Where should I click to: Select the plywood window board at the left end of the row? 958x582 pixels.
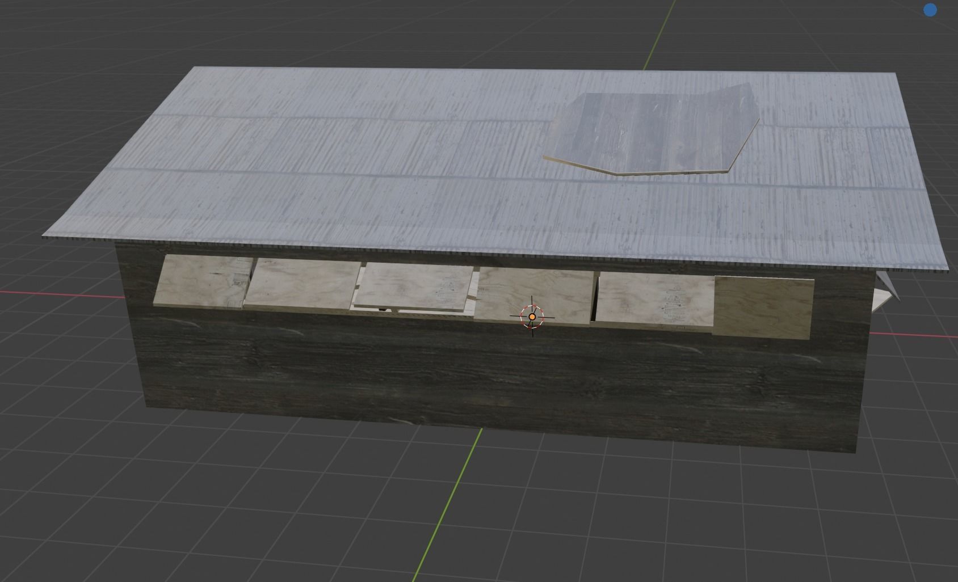(x=203, y=282)
